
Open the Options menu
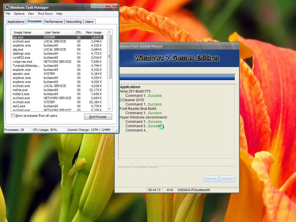(19, 14)
